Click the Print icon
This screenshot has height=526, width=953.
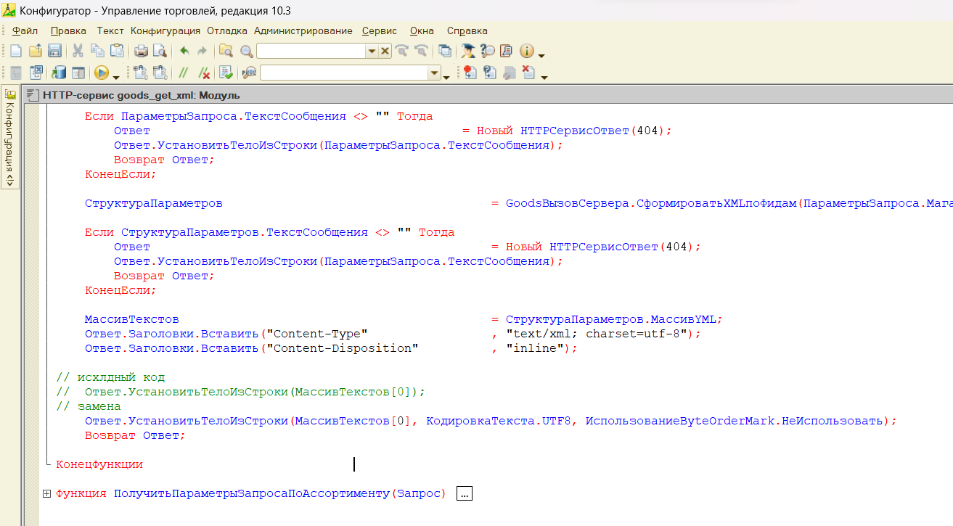141,51
